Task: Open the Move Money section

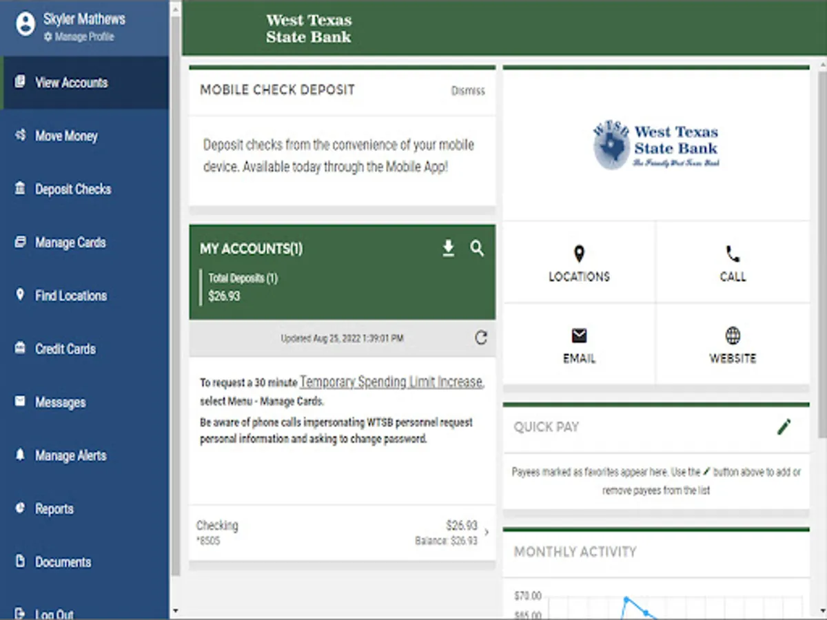Action: click(x=66, y=136)
